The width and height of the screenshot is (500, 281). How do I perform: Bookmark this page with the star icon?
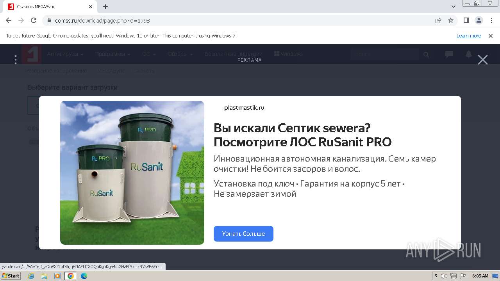pyautogui.click(x=451, y=20)
